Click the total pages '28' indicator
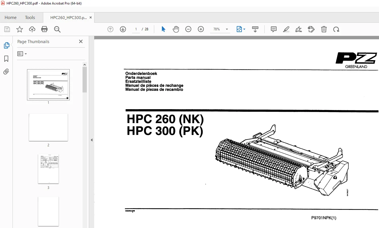 coord(147,29)
